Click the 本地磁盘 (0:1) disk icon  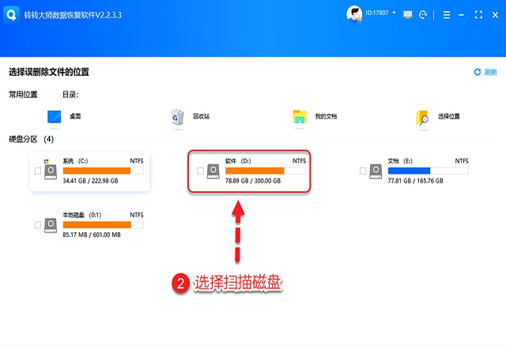(x=51, y=225)
